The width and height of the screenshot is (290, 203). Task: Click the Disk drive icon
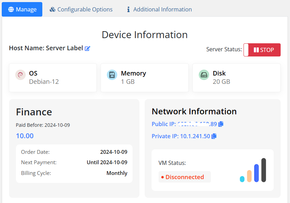(204, 75)
